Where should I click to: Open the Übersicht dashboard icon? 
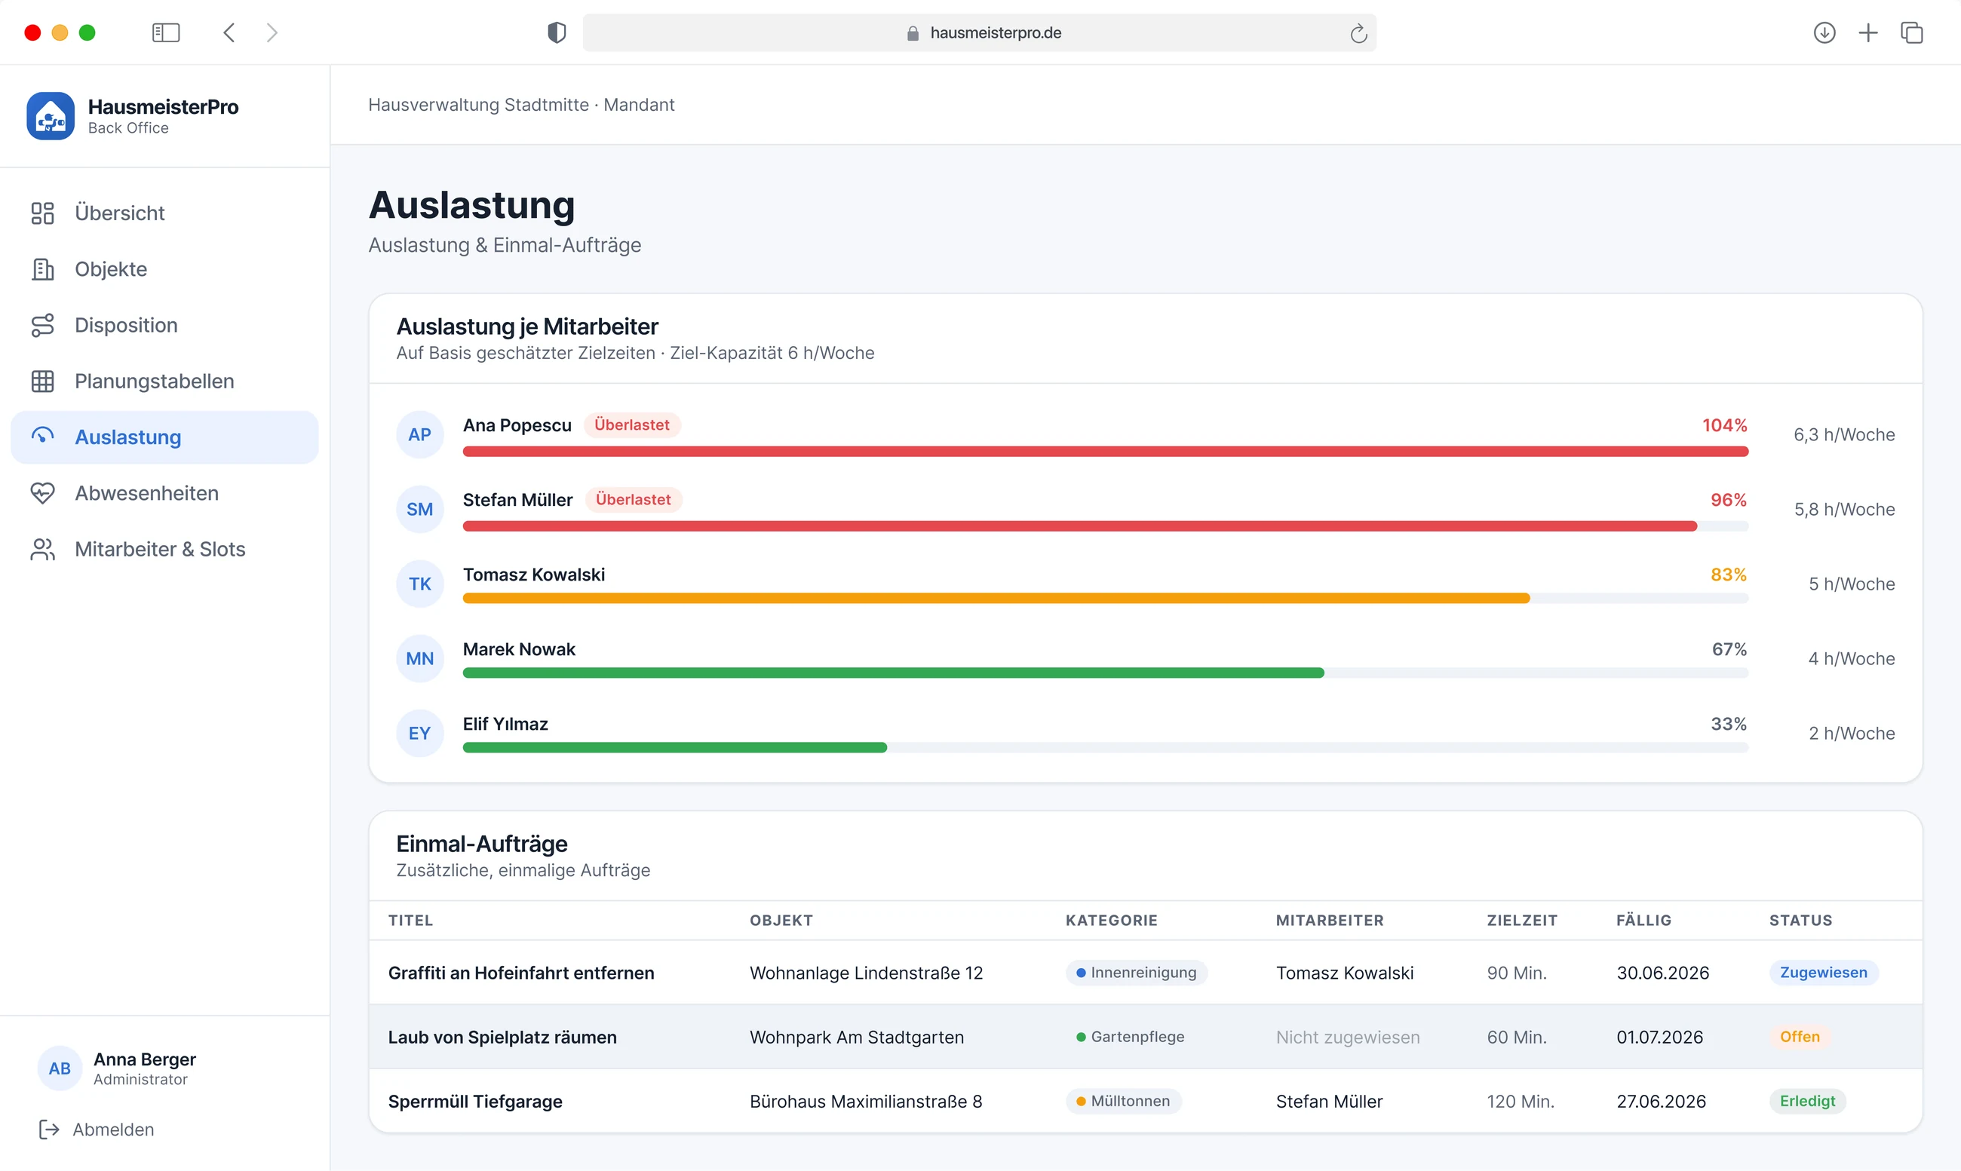(x=42, y=213)
